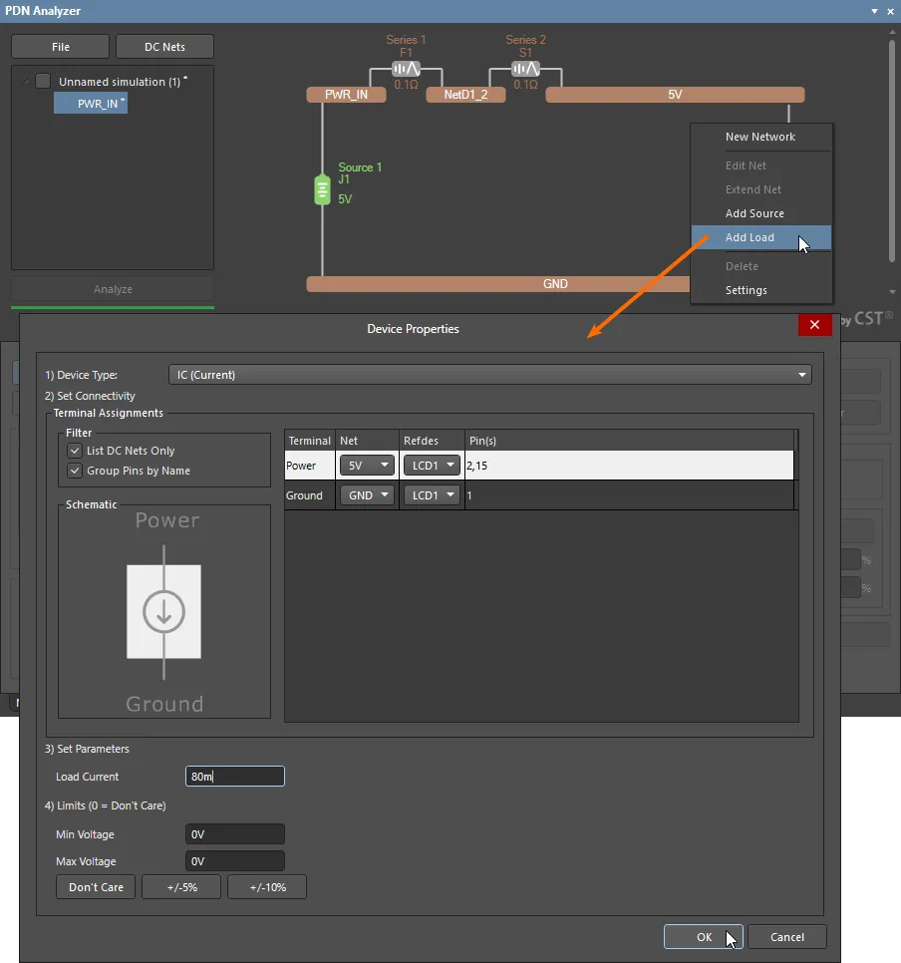The image size is (901, 963).
Task: Click the scrollbar down arrow in network view
Action: [x=892, y=292]
